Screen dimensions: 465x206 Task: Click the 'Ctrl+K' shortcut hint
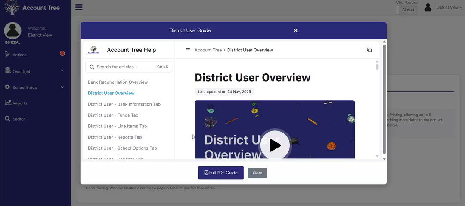162,67
